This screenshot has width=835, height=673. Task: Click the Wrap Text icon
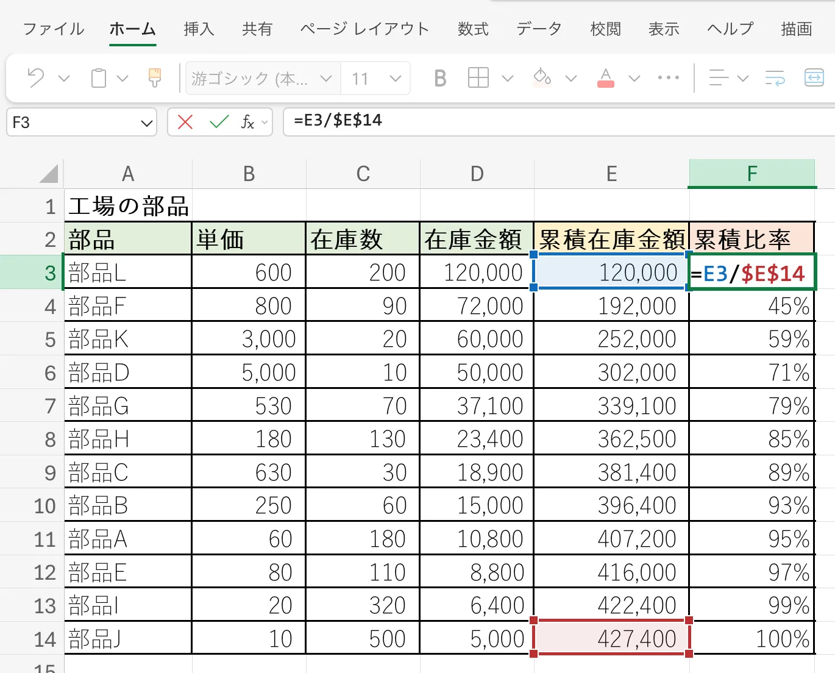775,78
